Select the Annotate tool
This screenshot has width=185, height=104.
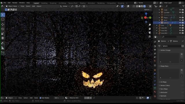pos(3,43)
